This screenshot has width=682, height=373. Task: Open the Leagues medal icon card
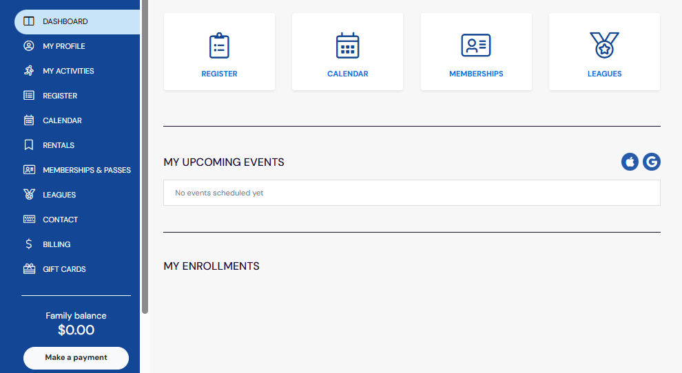(604, 45)
